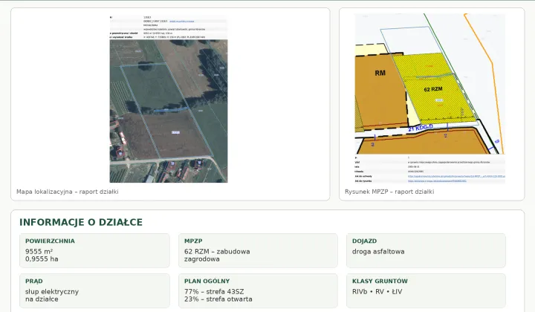535x312 pixels.
Task: Click the 'MPZP' card label
Action: click(x=193, y=241)
